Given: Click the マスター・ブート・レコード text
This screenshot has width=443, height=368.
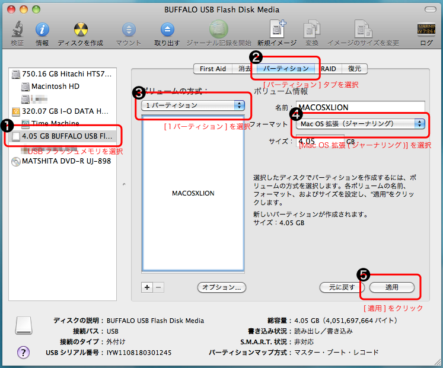Looking at the screenshot, I should 336,352.
